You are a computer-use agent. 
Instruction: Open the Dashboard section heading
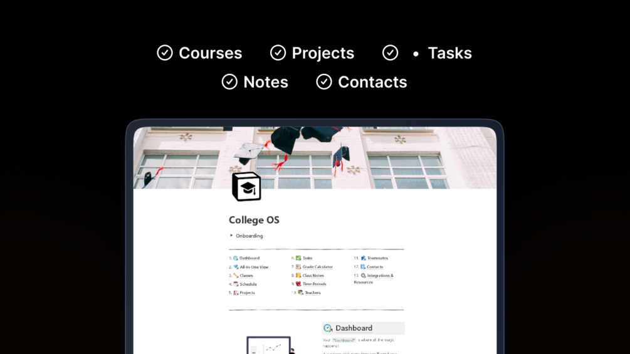tap(354, 328)
